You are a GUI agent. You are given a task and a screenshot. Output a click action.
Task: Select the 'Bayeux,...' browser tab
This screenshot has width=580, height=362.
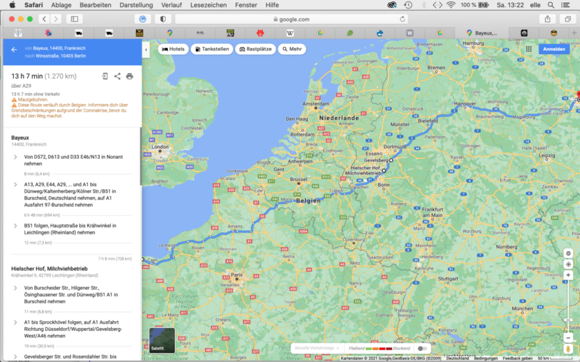coord(481,33)
